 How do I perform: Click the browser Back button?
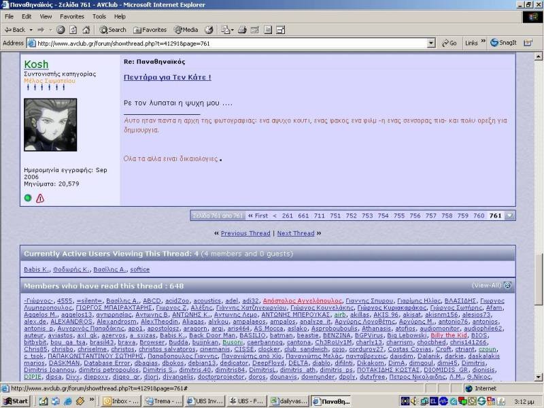pos(15,30)
